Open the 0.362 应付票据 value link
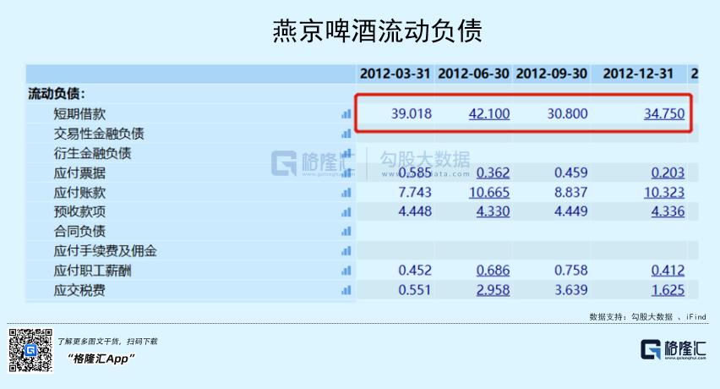 point(493,173)
